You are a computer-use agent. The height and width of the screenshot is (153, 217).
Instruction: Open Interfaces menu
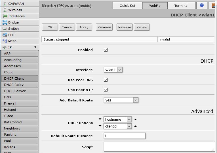coord(20,16)
